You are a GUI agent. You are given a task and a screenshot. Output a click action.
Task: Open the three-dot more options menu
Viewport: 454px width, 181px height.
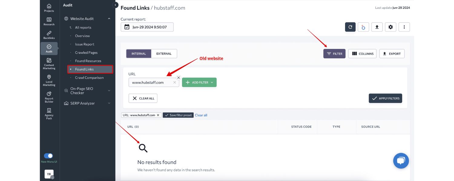tap(404, 27)
